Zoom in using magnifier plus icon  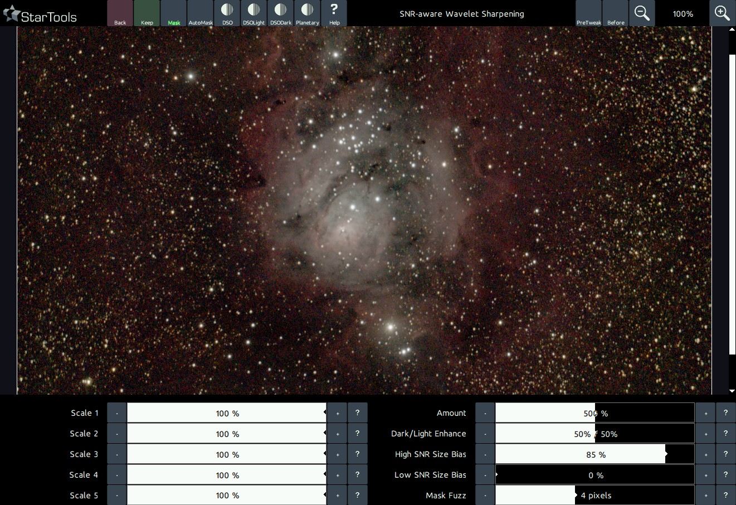[722, 13]
